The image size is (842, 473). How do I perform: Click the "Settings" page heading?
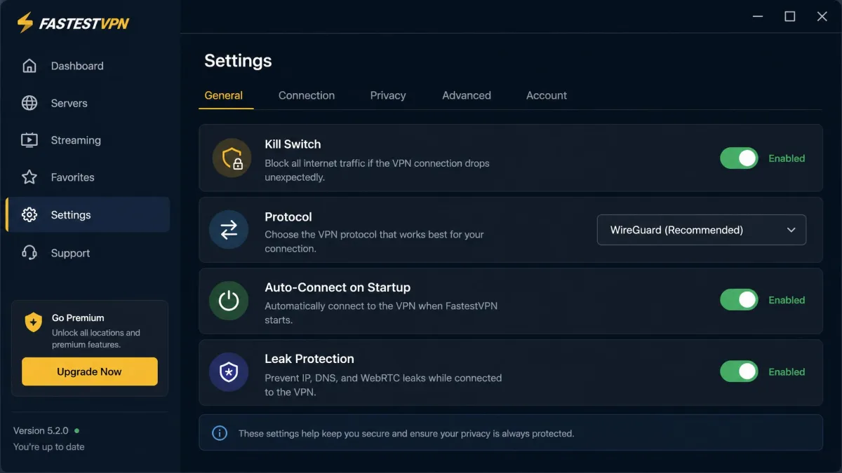[238, 61]
